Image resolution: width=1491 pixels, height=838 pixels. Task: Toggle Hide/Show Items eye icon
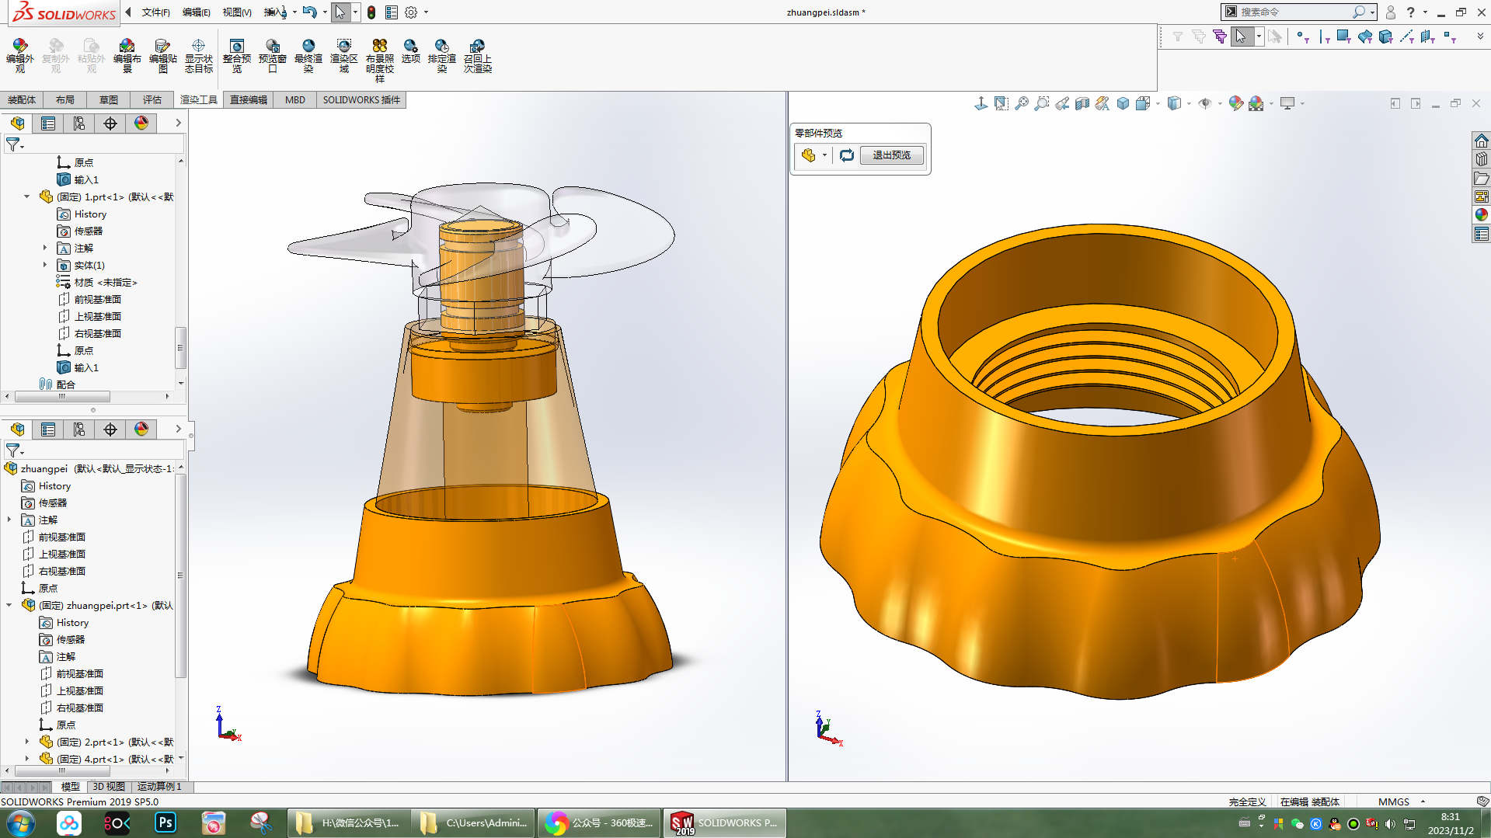click(1204, 103)
